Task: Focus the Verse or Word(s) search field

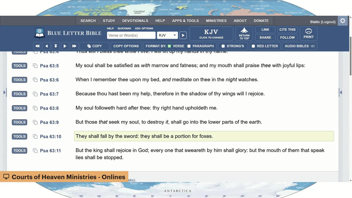Action: (x=131, y=35)
